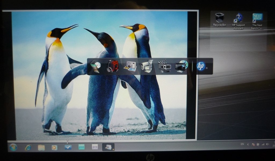The height and width of the screenshot is (161, 275).
Task: Click the blue HP logo in dock
Action: tap(201, 66)
